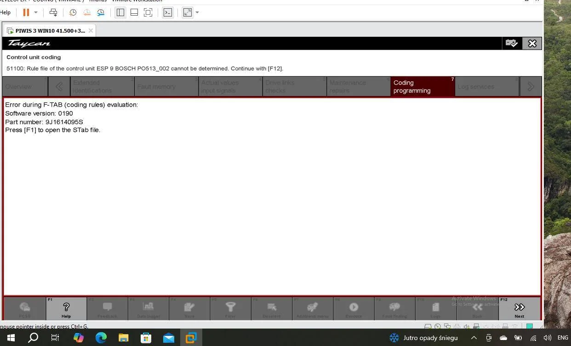Expand the stretch display options dropdown
Screen dimensions: 571x346
tap(197, 12)
